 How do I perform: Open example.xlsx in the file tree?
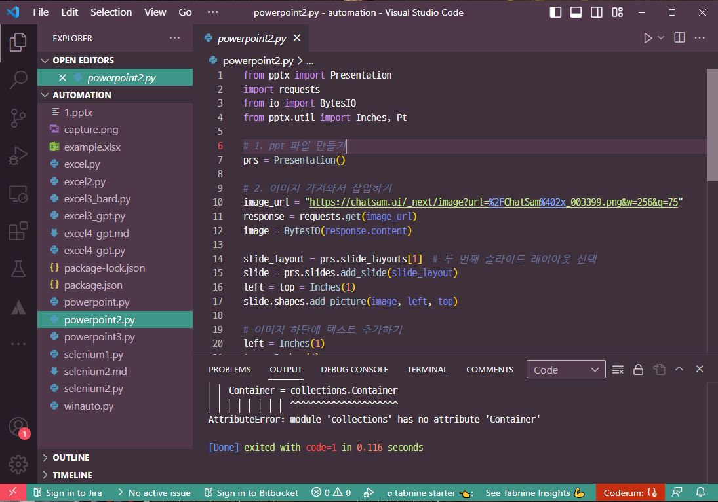92,147
